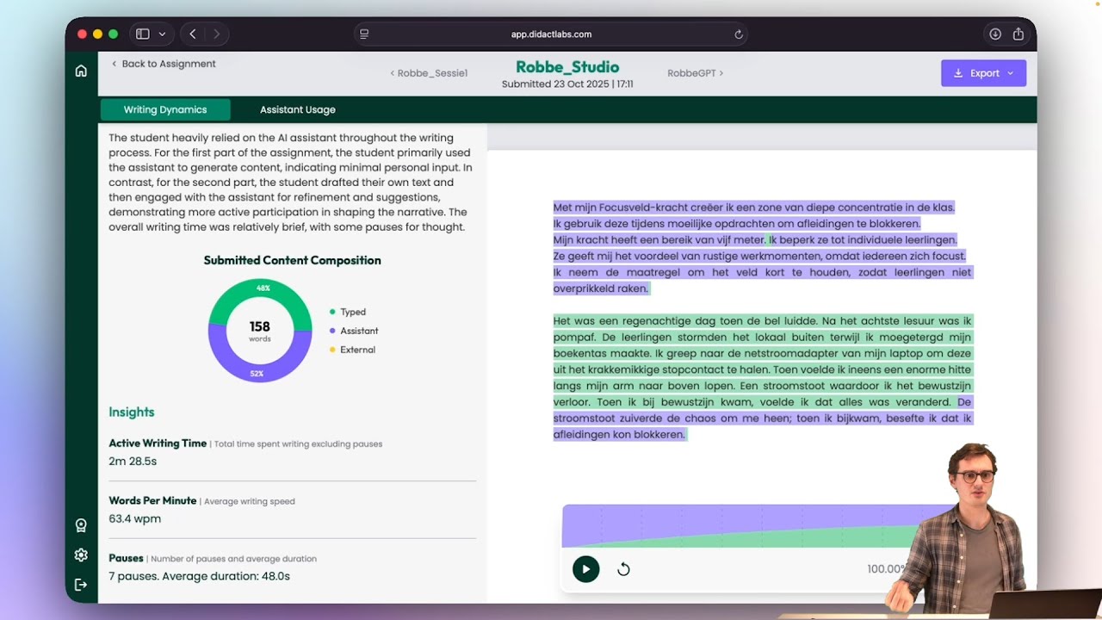
Task: Click the browser reload icon
Action: (x=738, y=34)
